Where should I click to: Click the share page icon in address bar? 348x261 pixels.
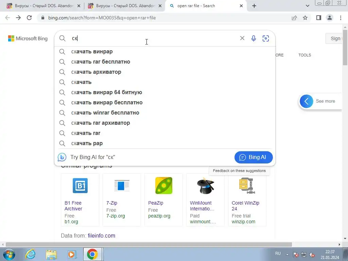click(x=294, y=18)
